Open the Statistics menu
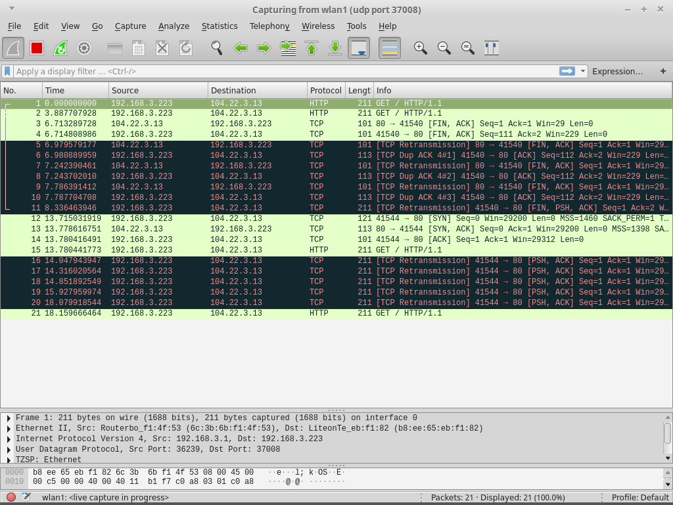Viewport: 673px width, 505px height. coord(220,26)
